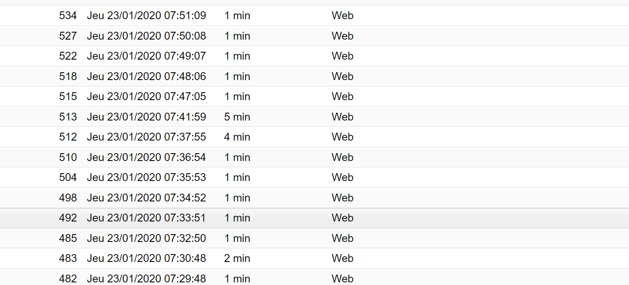This screenshot has width=629, height=285.
Task: Click the row dated 07:49:07
Action: click(314, 56)
